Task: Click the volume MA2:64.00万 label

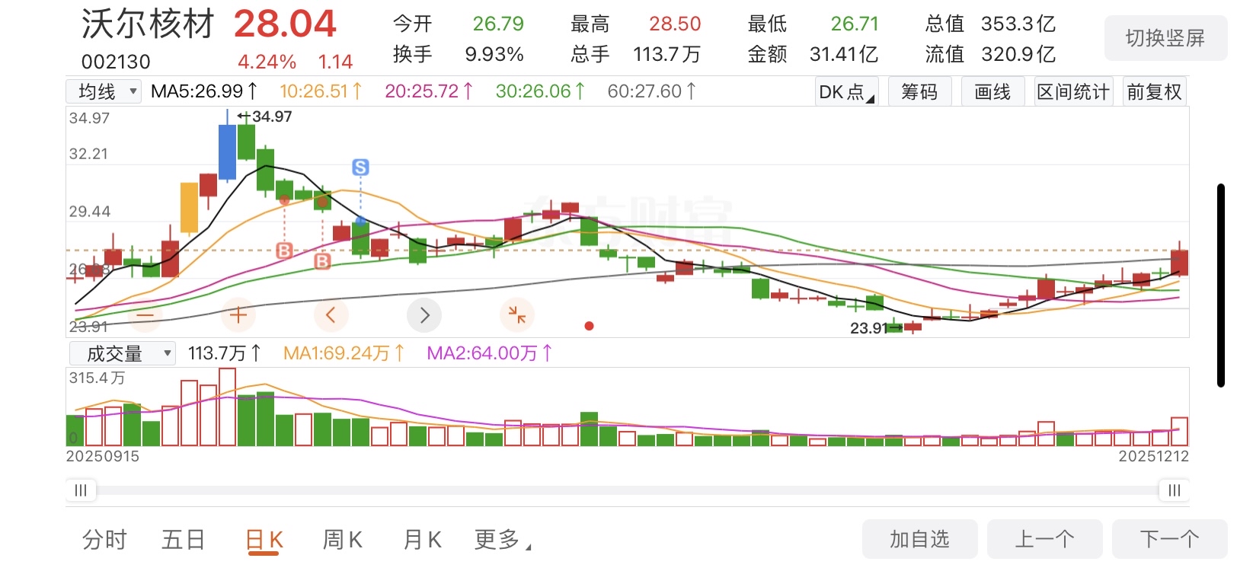Action: pos(490,353)
